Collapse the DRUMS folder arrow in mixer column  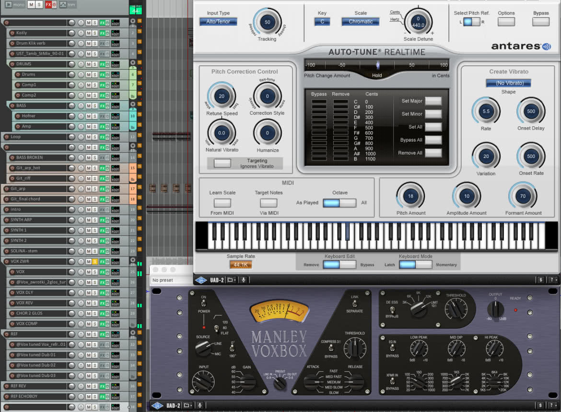133,63
